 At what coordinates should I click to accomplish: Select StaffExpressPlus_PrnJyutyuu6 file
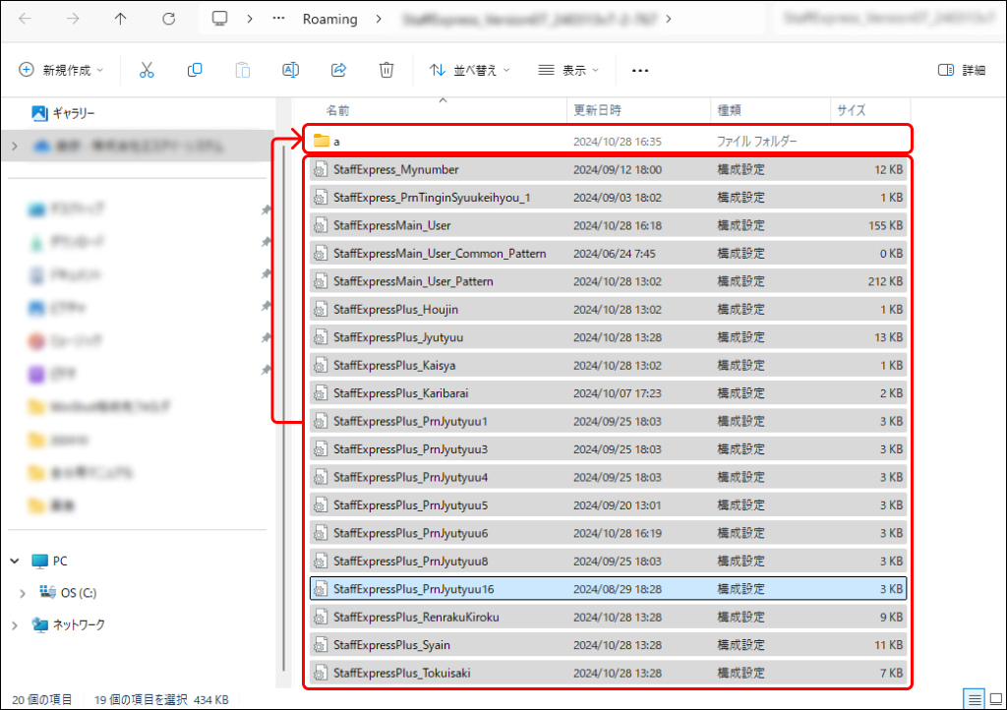click(608, 533)
